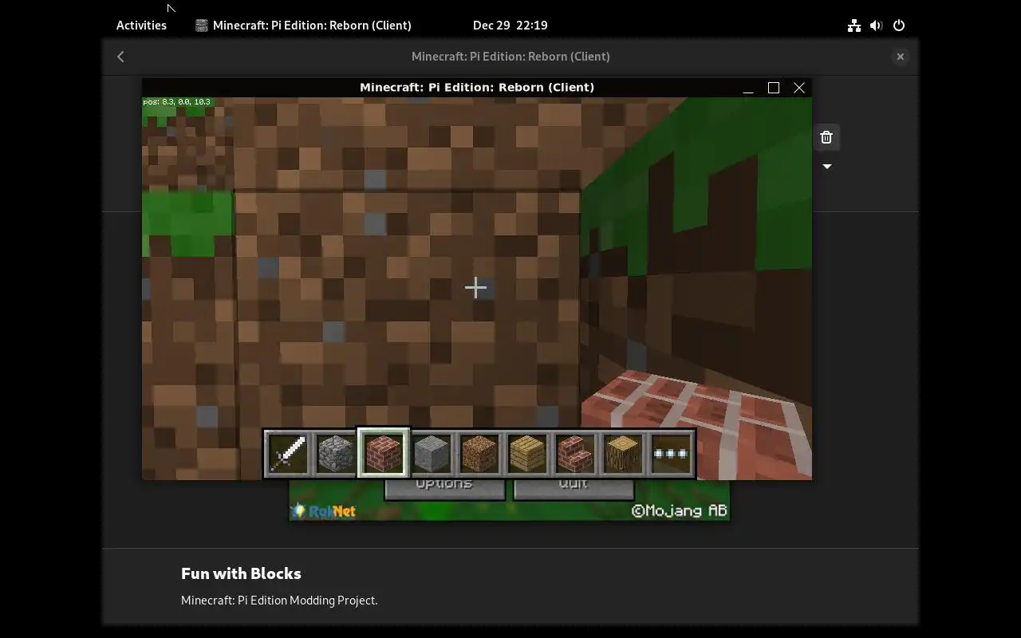Image resolution: width=1021 pixels, height=638 pixels.
Task: Open the Activities overview
Action: (x=141, y=25)
